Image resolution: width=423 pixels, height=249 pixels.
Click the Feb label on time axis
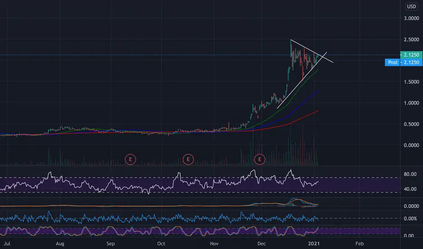click(x=359, y=244)
